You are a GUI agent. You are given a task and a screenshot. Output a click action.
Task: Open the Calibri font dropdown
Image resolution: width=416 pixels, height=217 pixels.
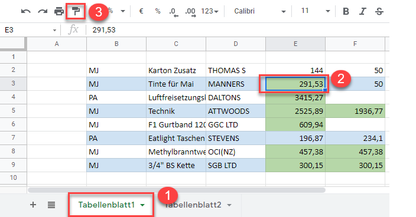tap(260, 11)
